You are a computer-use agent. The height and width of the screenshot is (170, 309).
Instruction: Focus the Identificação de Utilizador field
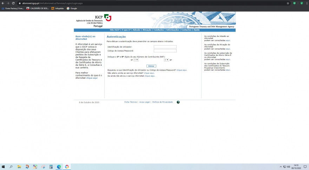pyautogui.click(x=165, y=47)
